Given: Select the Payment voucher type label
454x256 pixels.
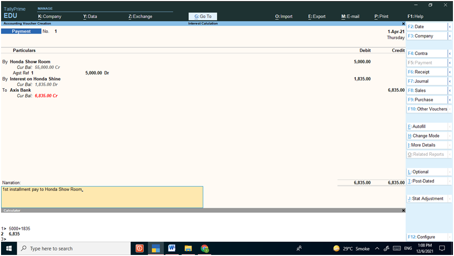Looking at the screenshot, I should (21, 31).
